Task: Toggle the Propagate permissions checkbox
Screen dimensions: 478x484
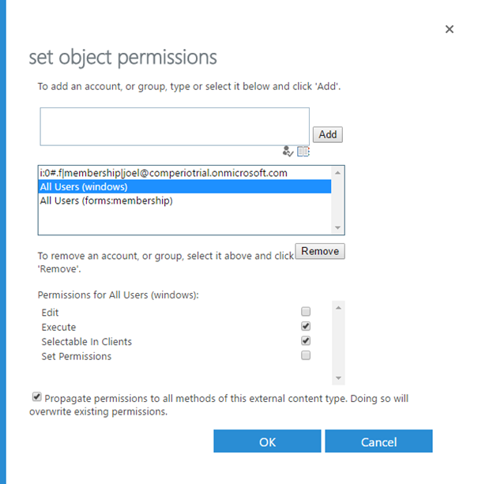Action: [37, 396]
